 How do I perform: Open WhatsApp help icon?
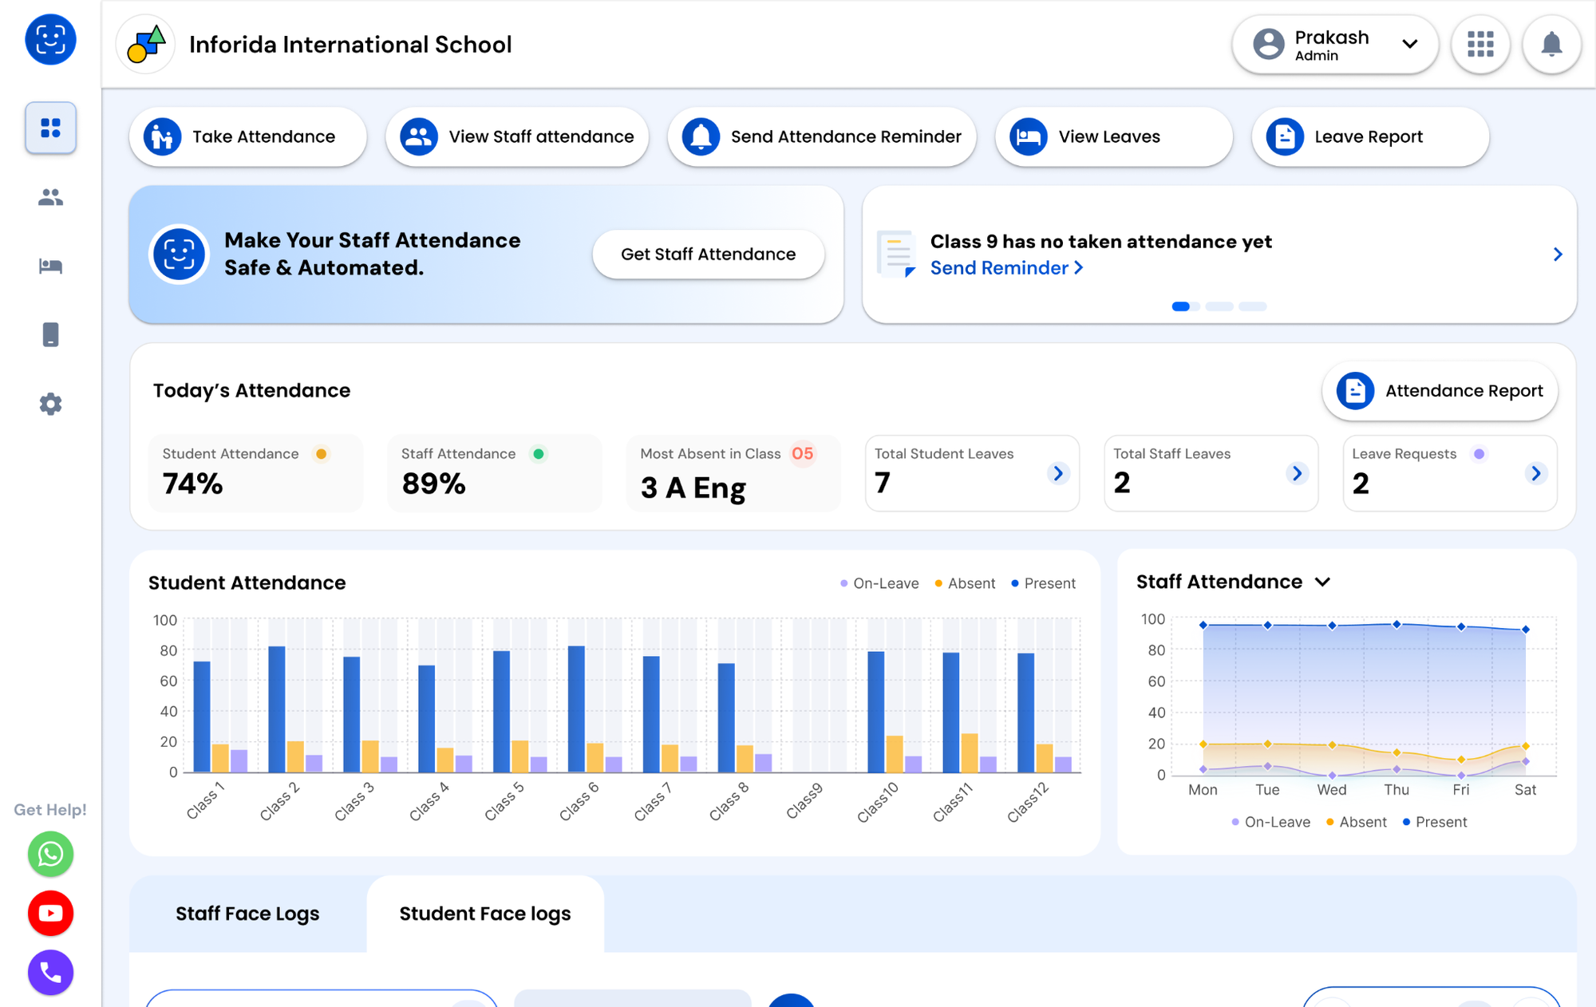coord(50,854)
